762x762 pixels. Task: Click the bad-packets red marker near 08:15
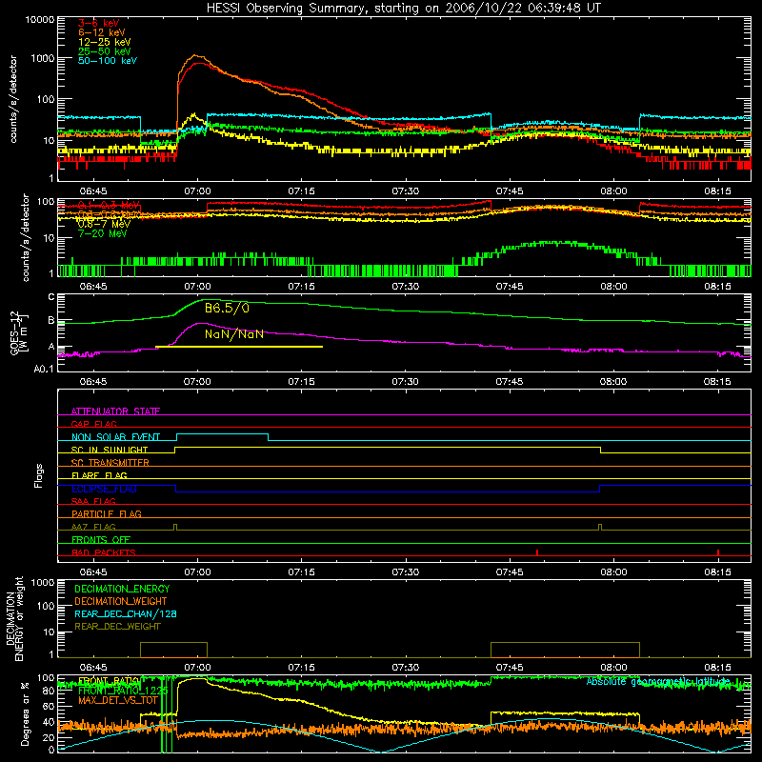point(718,552)
